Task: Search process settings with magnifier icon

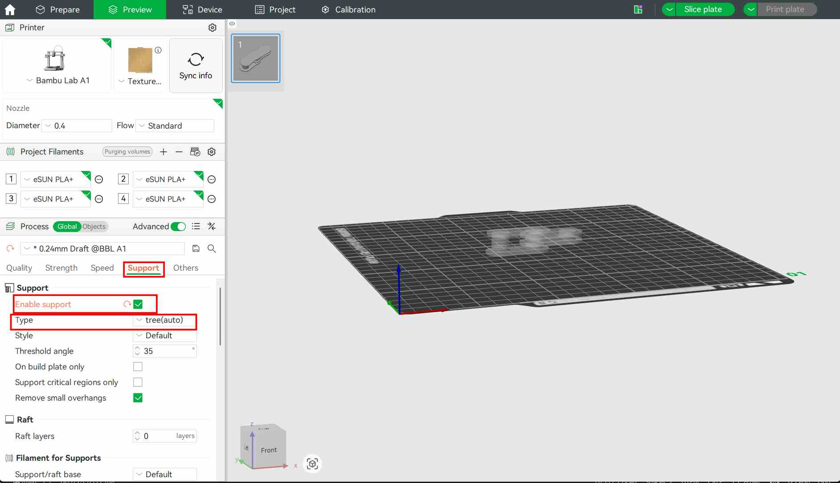Action: pyautogui.click(x=212, y=248)
